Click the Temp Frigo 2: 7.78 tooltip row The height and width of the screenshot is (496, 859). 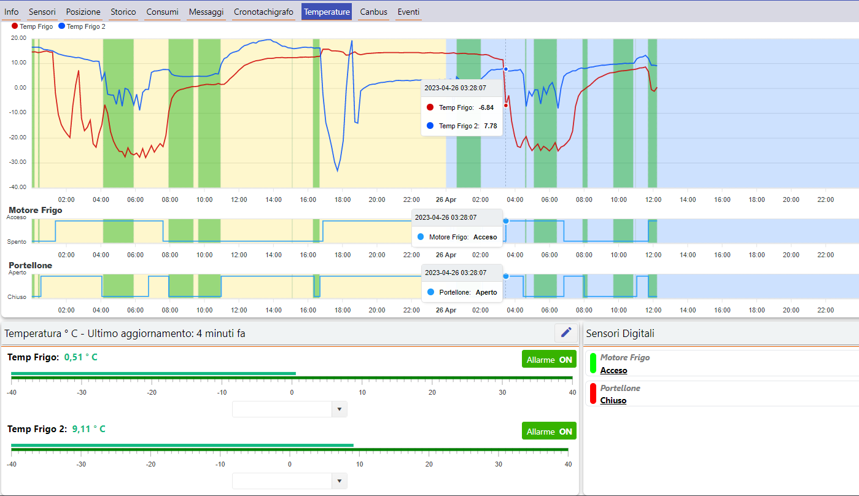point(462,126)
